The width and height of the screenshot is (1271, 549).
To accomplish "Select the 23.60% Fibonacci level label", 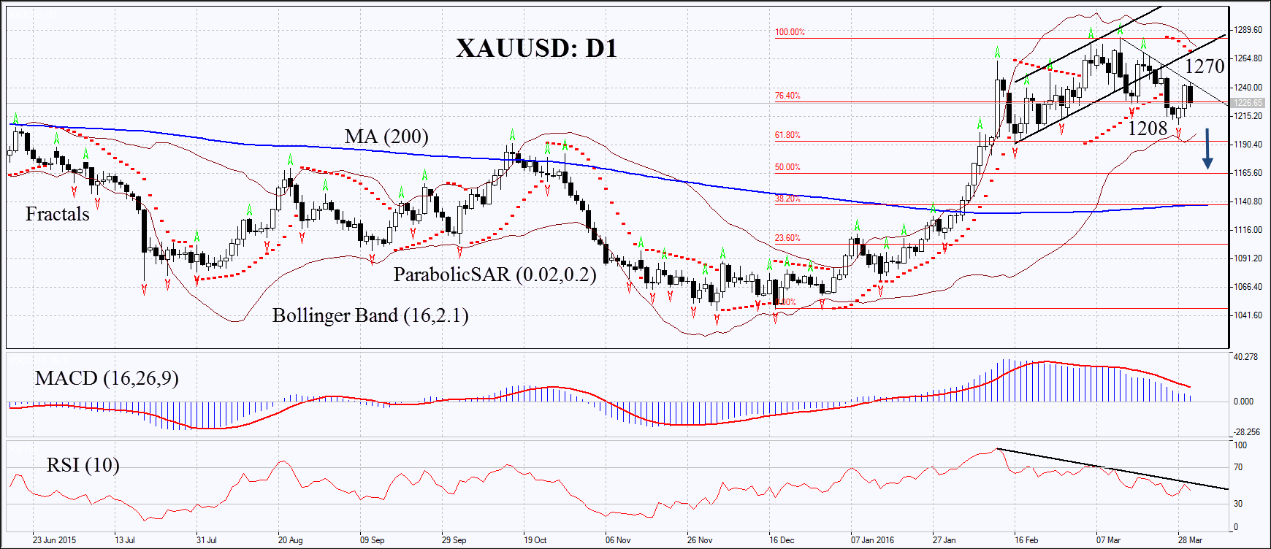I will pos(787,238).
